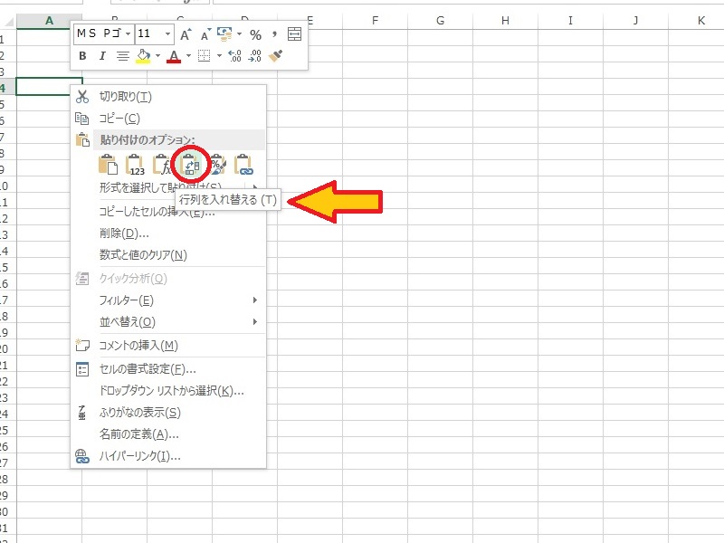Toggle Italic formatting in mini toolbar
This screenshot has width=724, height=543.
coord(102,56)
